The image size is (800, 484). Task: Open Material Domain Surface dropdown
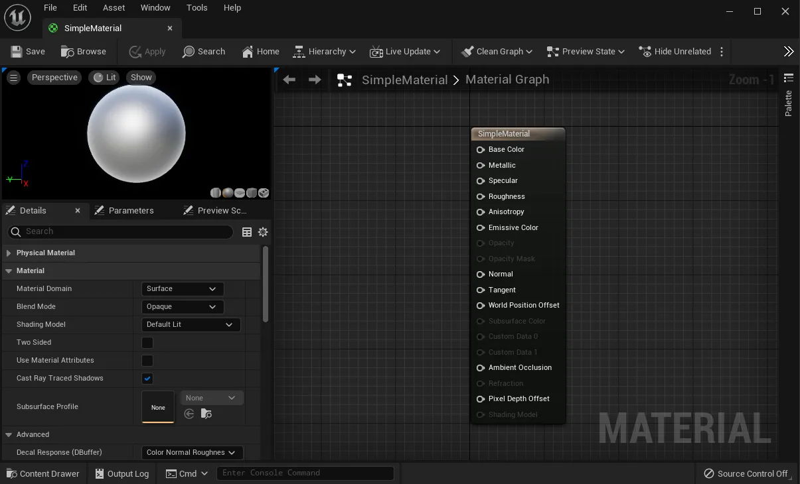pyautogui.click(x=183, y=289)
